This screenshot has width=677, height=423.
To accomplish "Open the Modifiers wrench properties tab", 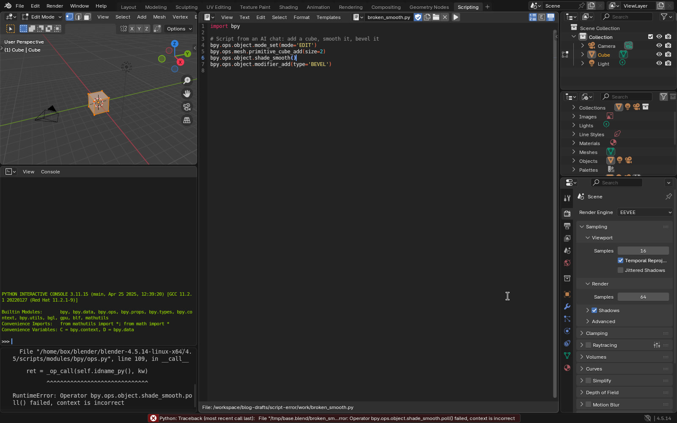I will 567,306.
